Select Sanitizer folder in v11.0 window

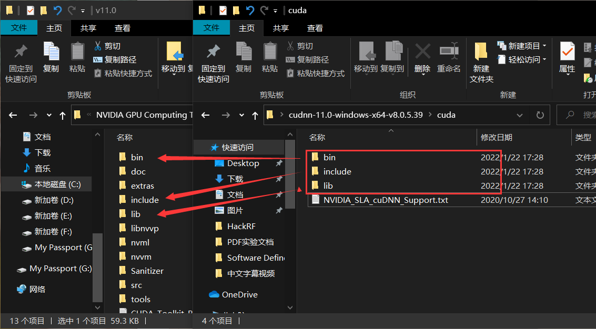tap(141, 271)
